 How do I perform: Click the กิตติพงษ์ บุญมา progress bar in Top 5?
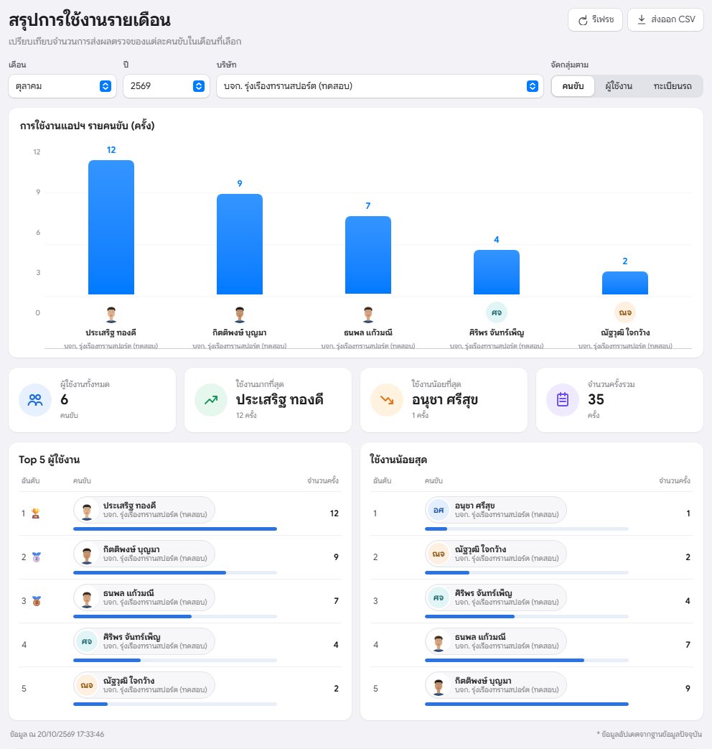[x=175, y=572]
